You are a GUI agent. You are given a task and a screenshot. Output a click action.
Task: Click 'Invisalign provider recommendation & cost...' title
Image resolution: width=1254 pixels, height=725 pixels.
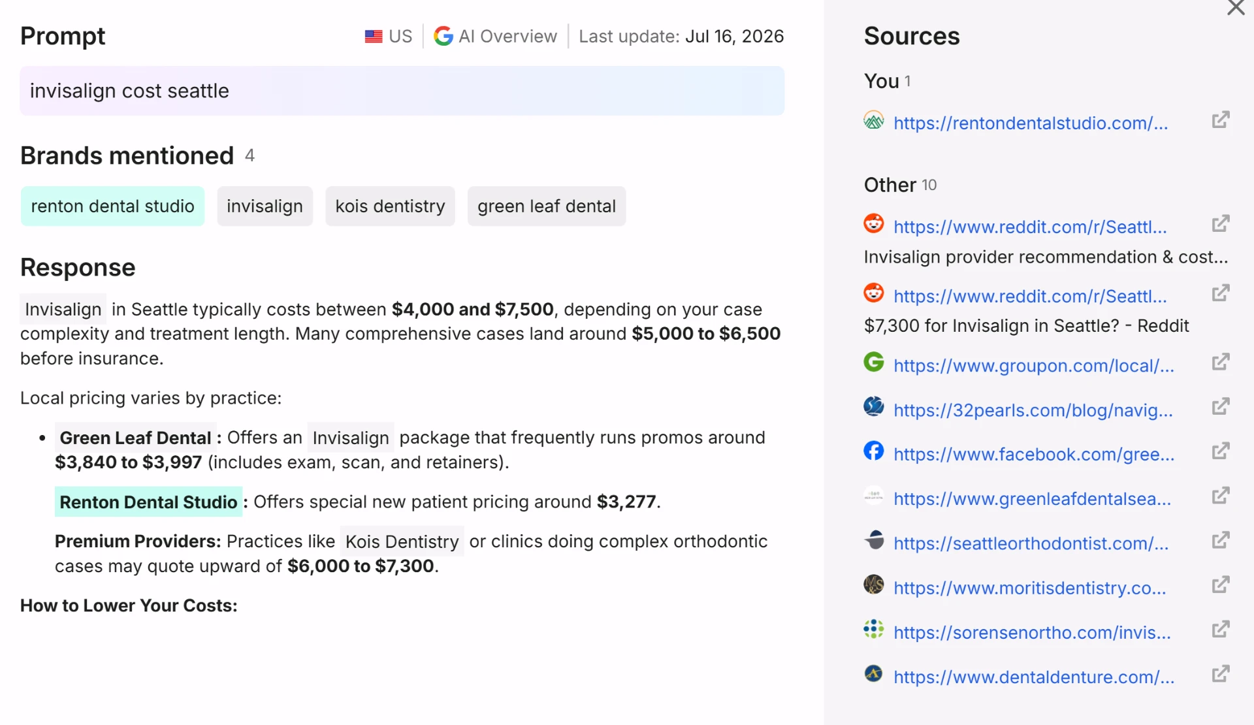1046,257
